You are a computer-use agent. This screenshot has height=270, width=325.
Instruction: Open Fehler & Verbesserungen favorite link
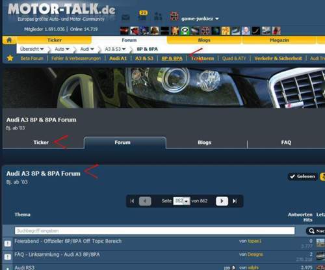[x=76, y=59]
